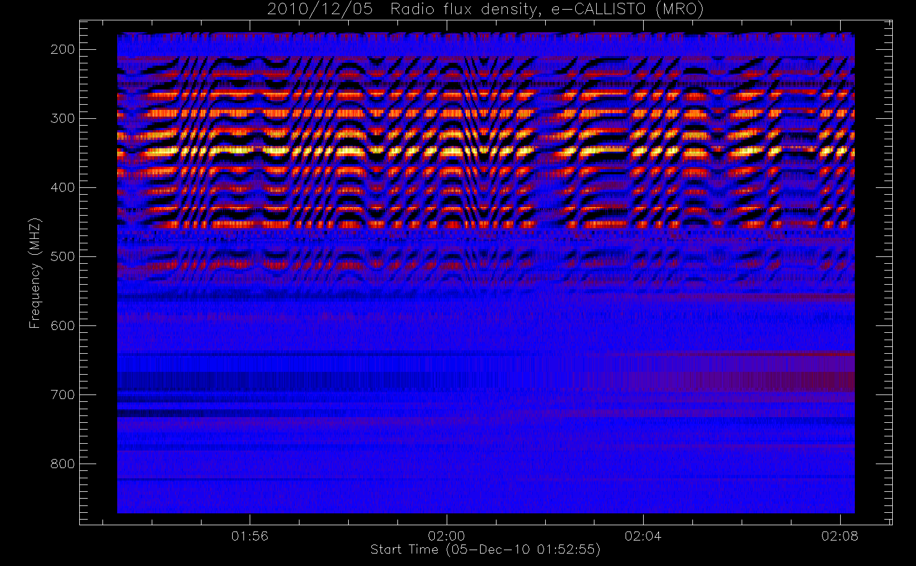Click the 02:08 time tick label
The height and width of the screenshot is (566, 916).
pos(840,536)
